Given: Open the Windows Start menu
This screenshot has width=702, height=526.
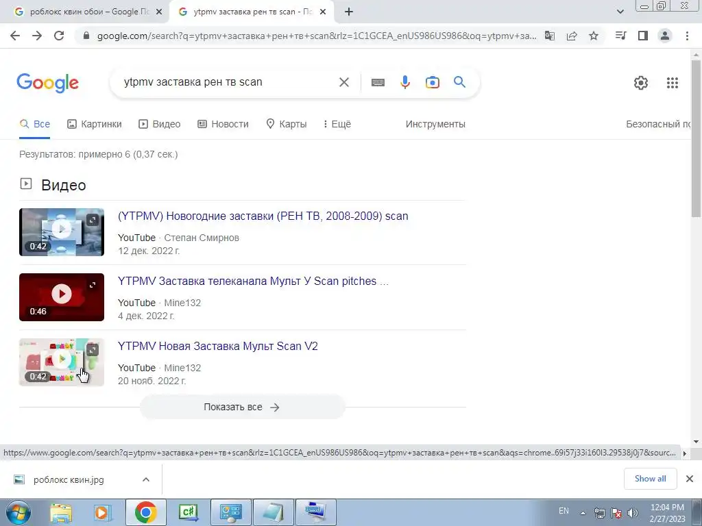Looking at the screenshot, I should [18, 512].
